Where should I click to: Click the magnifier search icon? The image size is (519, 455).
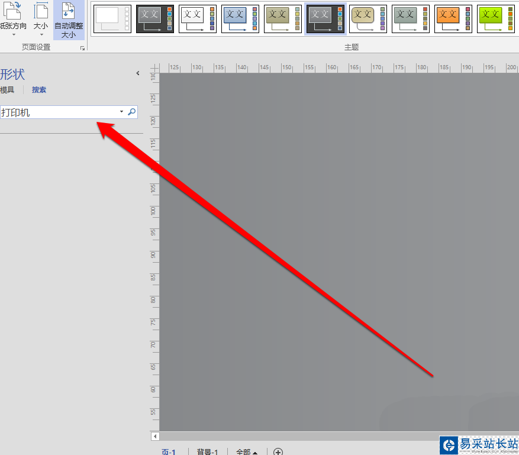(132, 112)
